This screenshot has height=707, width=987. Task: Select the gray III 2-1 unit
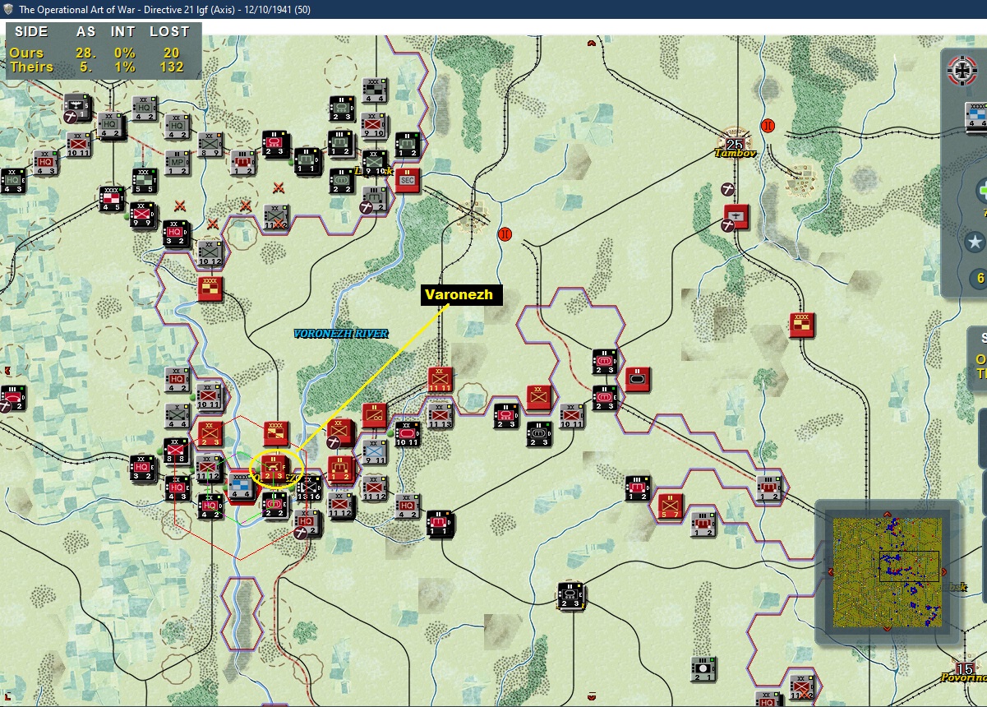pos(703,668)
